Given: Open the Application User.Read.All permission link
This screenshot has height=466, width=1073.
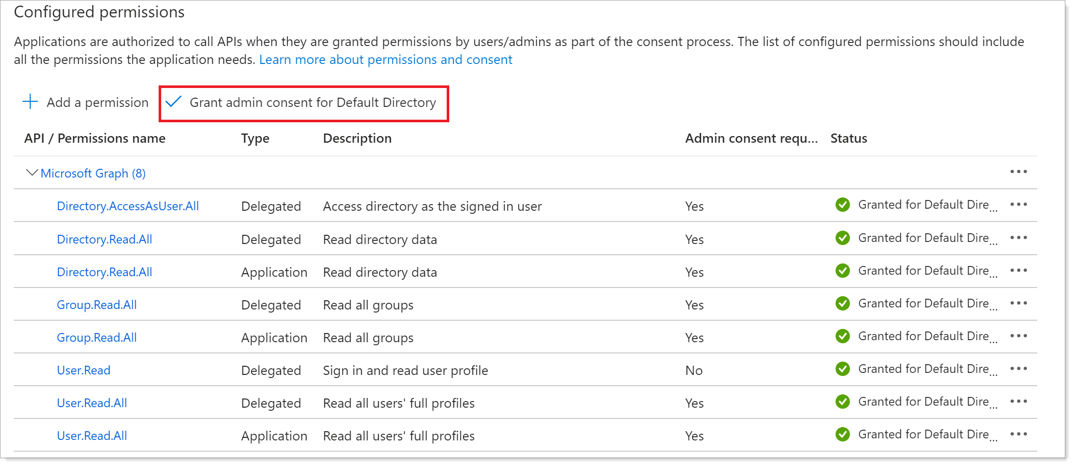Looking at the screenshot, I should tap(92, 436).
